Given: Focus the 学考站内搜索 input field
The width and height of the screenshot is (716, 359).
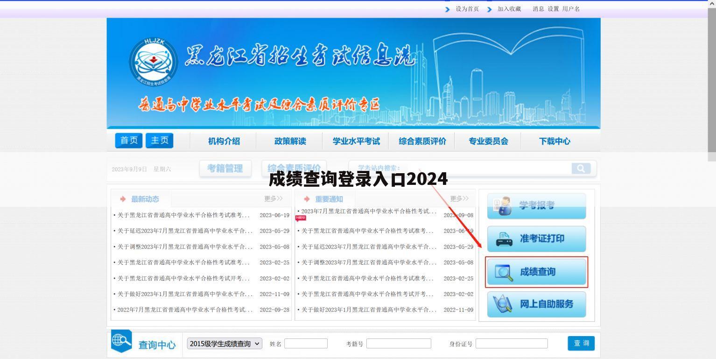Looking at the screenshot, I should 460,169.
